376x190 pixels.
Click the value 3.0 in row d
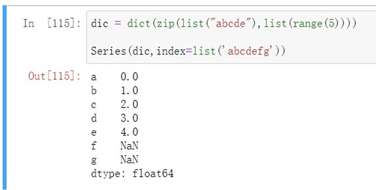(129, 118)
